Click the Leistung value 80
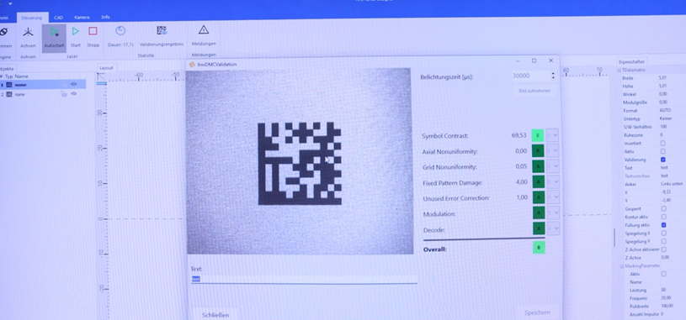 pos(663,291)
